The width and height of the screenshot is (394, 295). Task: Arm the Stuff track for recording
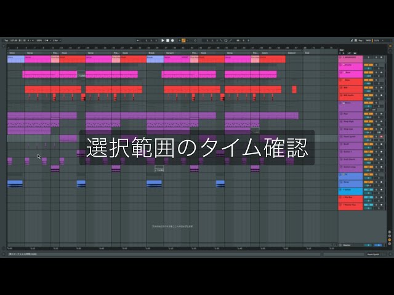pos(381,144)
